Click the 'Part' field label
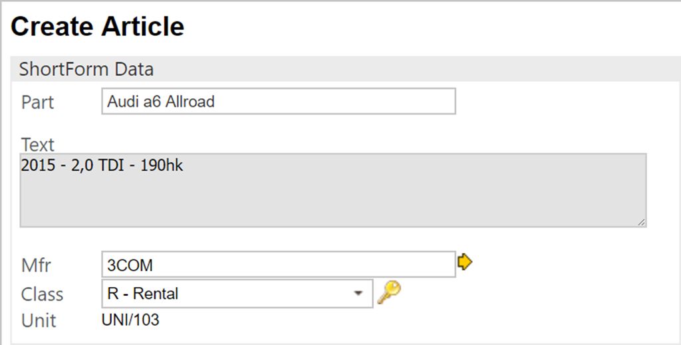 tap(38, 102)
